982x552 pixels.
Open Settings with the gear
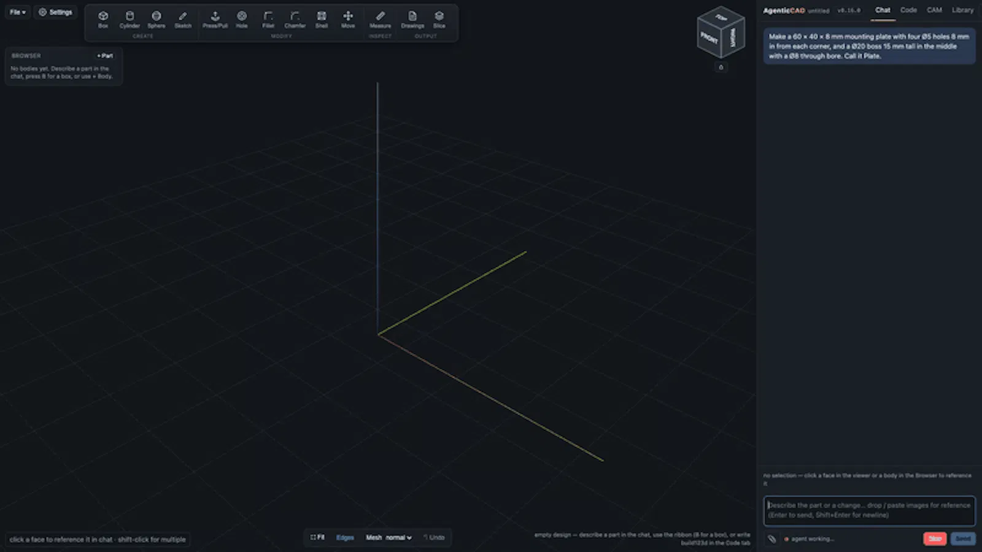(55, 12)
